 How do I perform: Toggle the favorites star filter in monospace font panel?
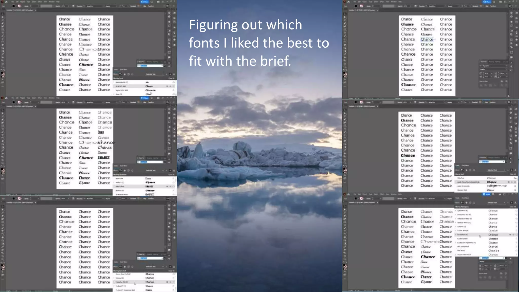coord(467,203)
